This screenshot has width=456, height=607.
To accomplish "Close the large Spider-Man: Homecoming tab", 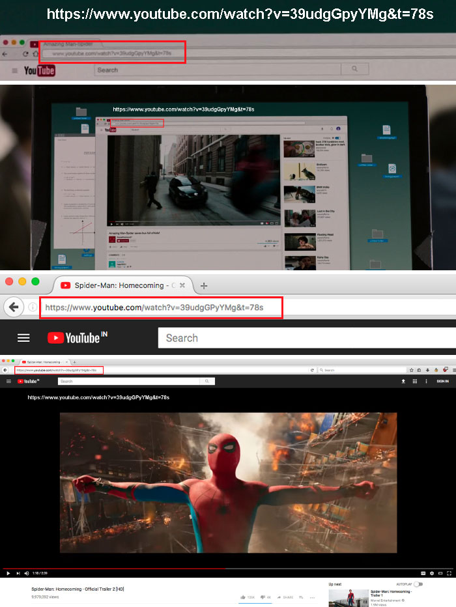I will point(182,285).
